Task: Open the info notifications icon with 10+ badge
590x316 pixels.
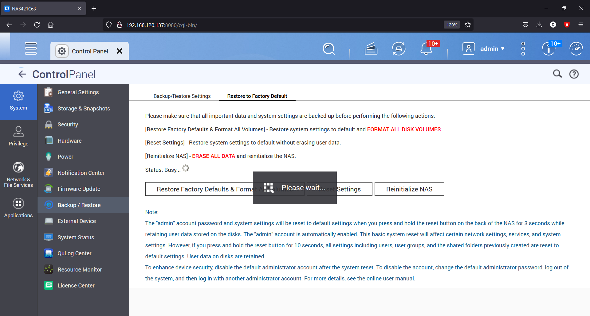Action: (x=549, y=48)
